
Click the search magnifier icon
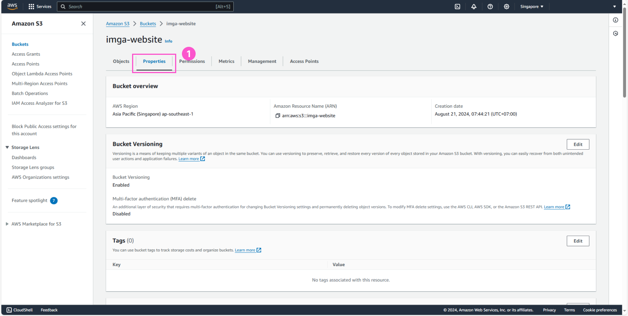[x=63, y=6]
